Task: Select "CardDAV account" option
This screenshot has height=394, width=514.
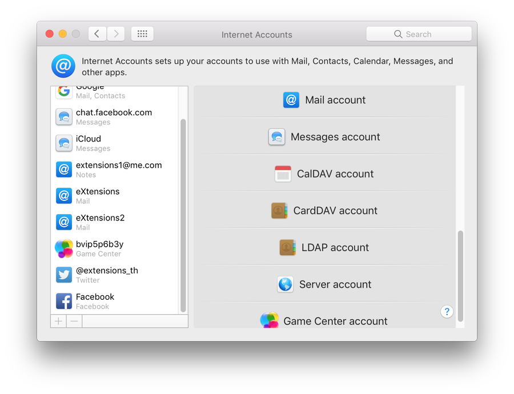Action: pyautogui.click(x=324, y=211)
